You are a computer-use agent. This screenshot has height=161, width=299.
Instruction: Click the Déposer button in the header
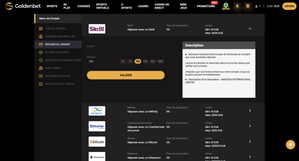coord(289,6)
